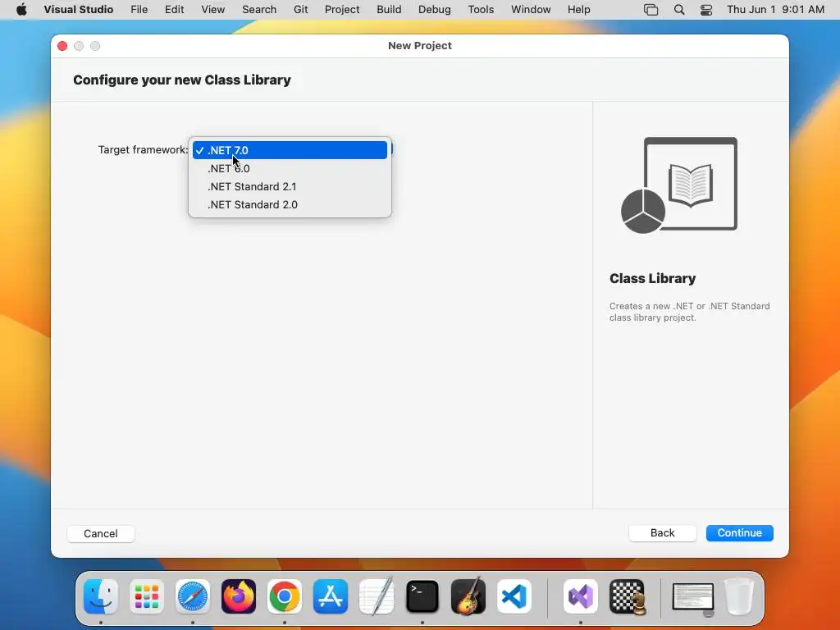
Task: Launch GarageBand from the Dock
Action: pos(468,596)
